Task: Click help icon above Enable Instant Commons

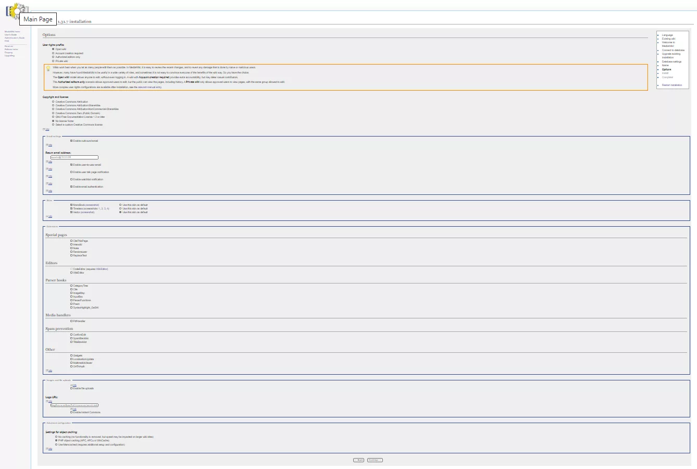Action: (x=74, y=409)
